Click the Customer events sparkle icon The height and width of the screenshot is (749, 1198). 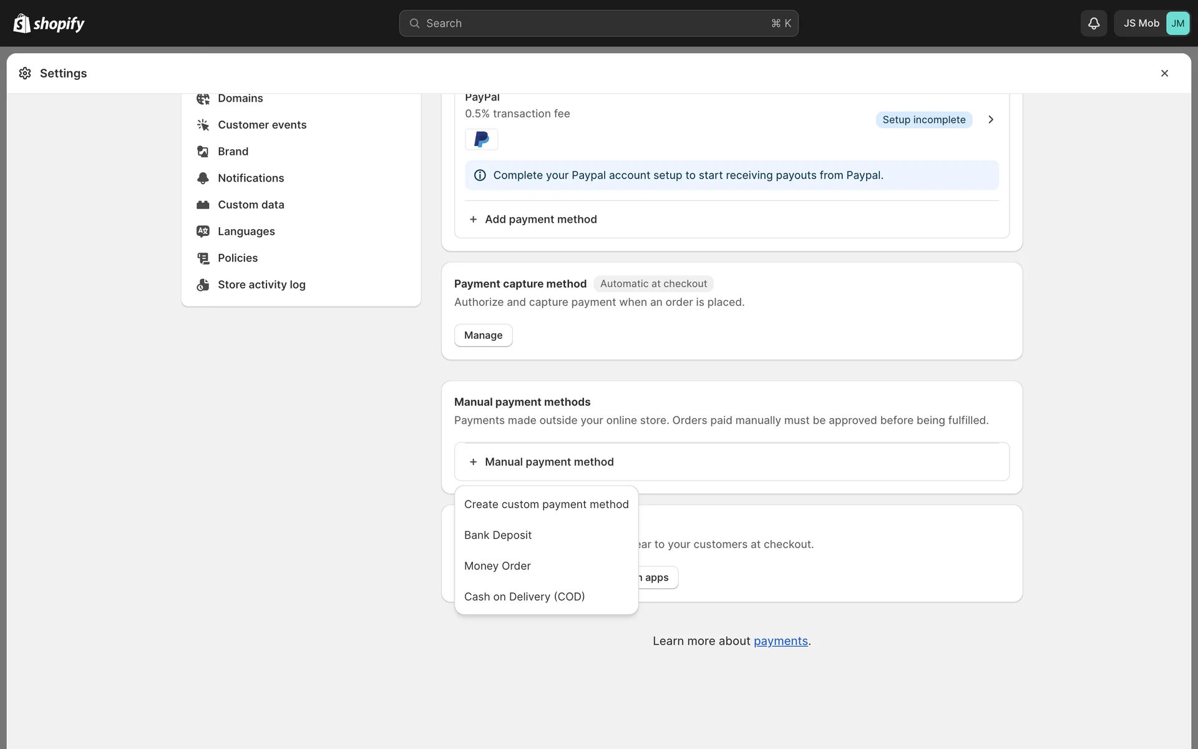coord(203,125)
